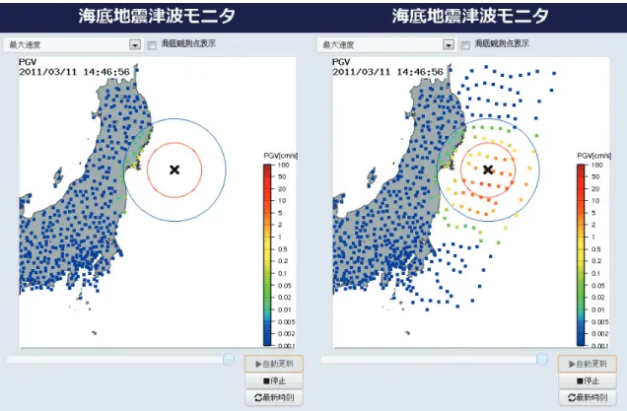
Task: Click timestamp 2011/03/11 14:46:56 on right map
Action: point(387,72)
